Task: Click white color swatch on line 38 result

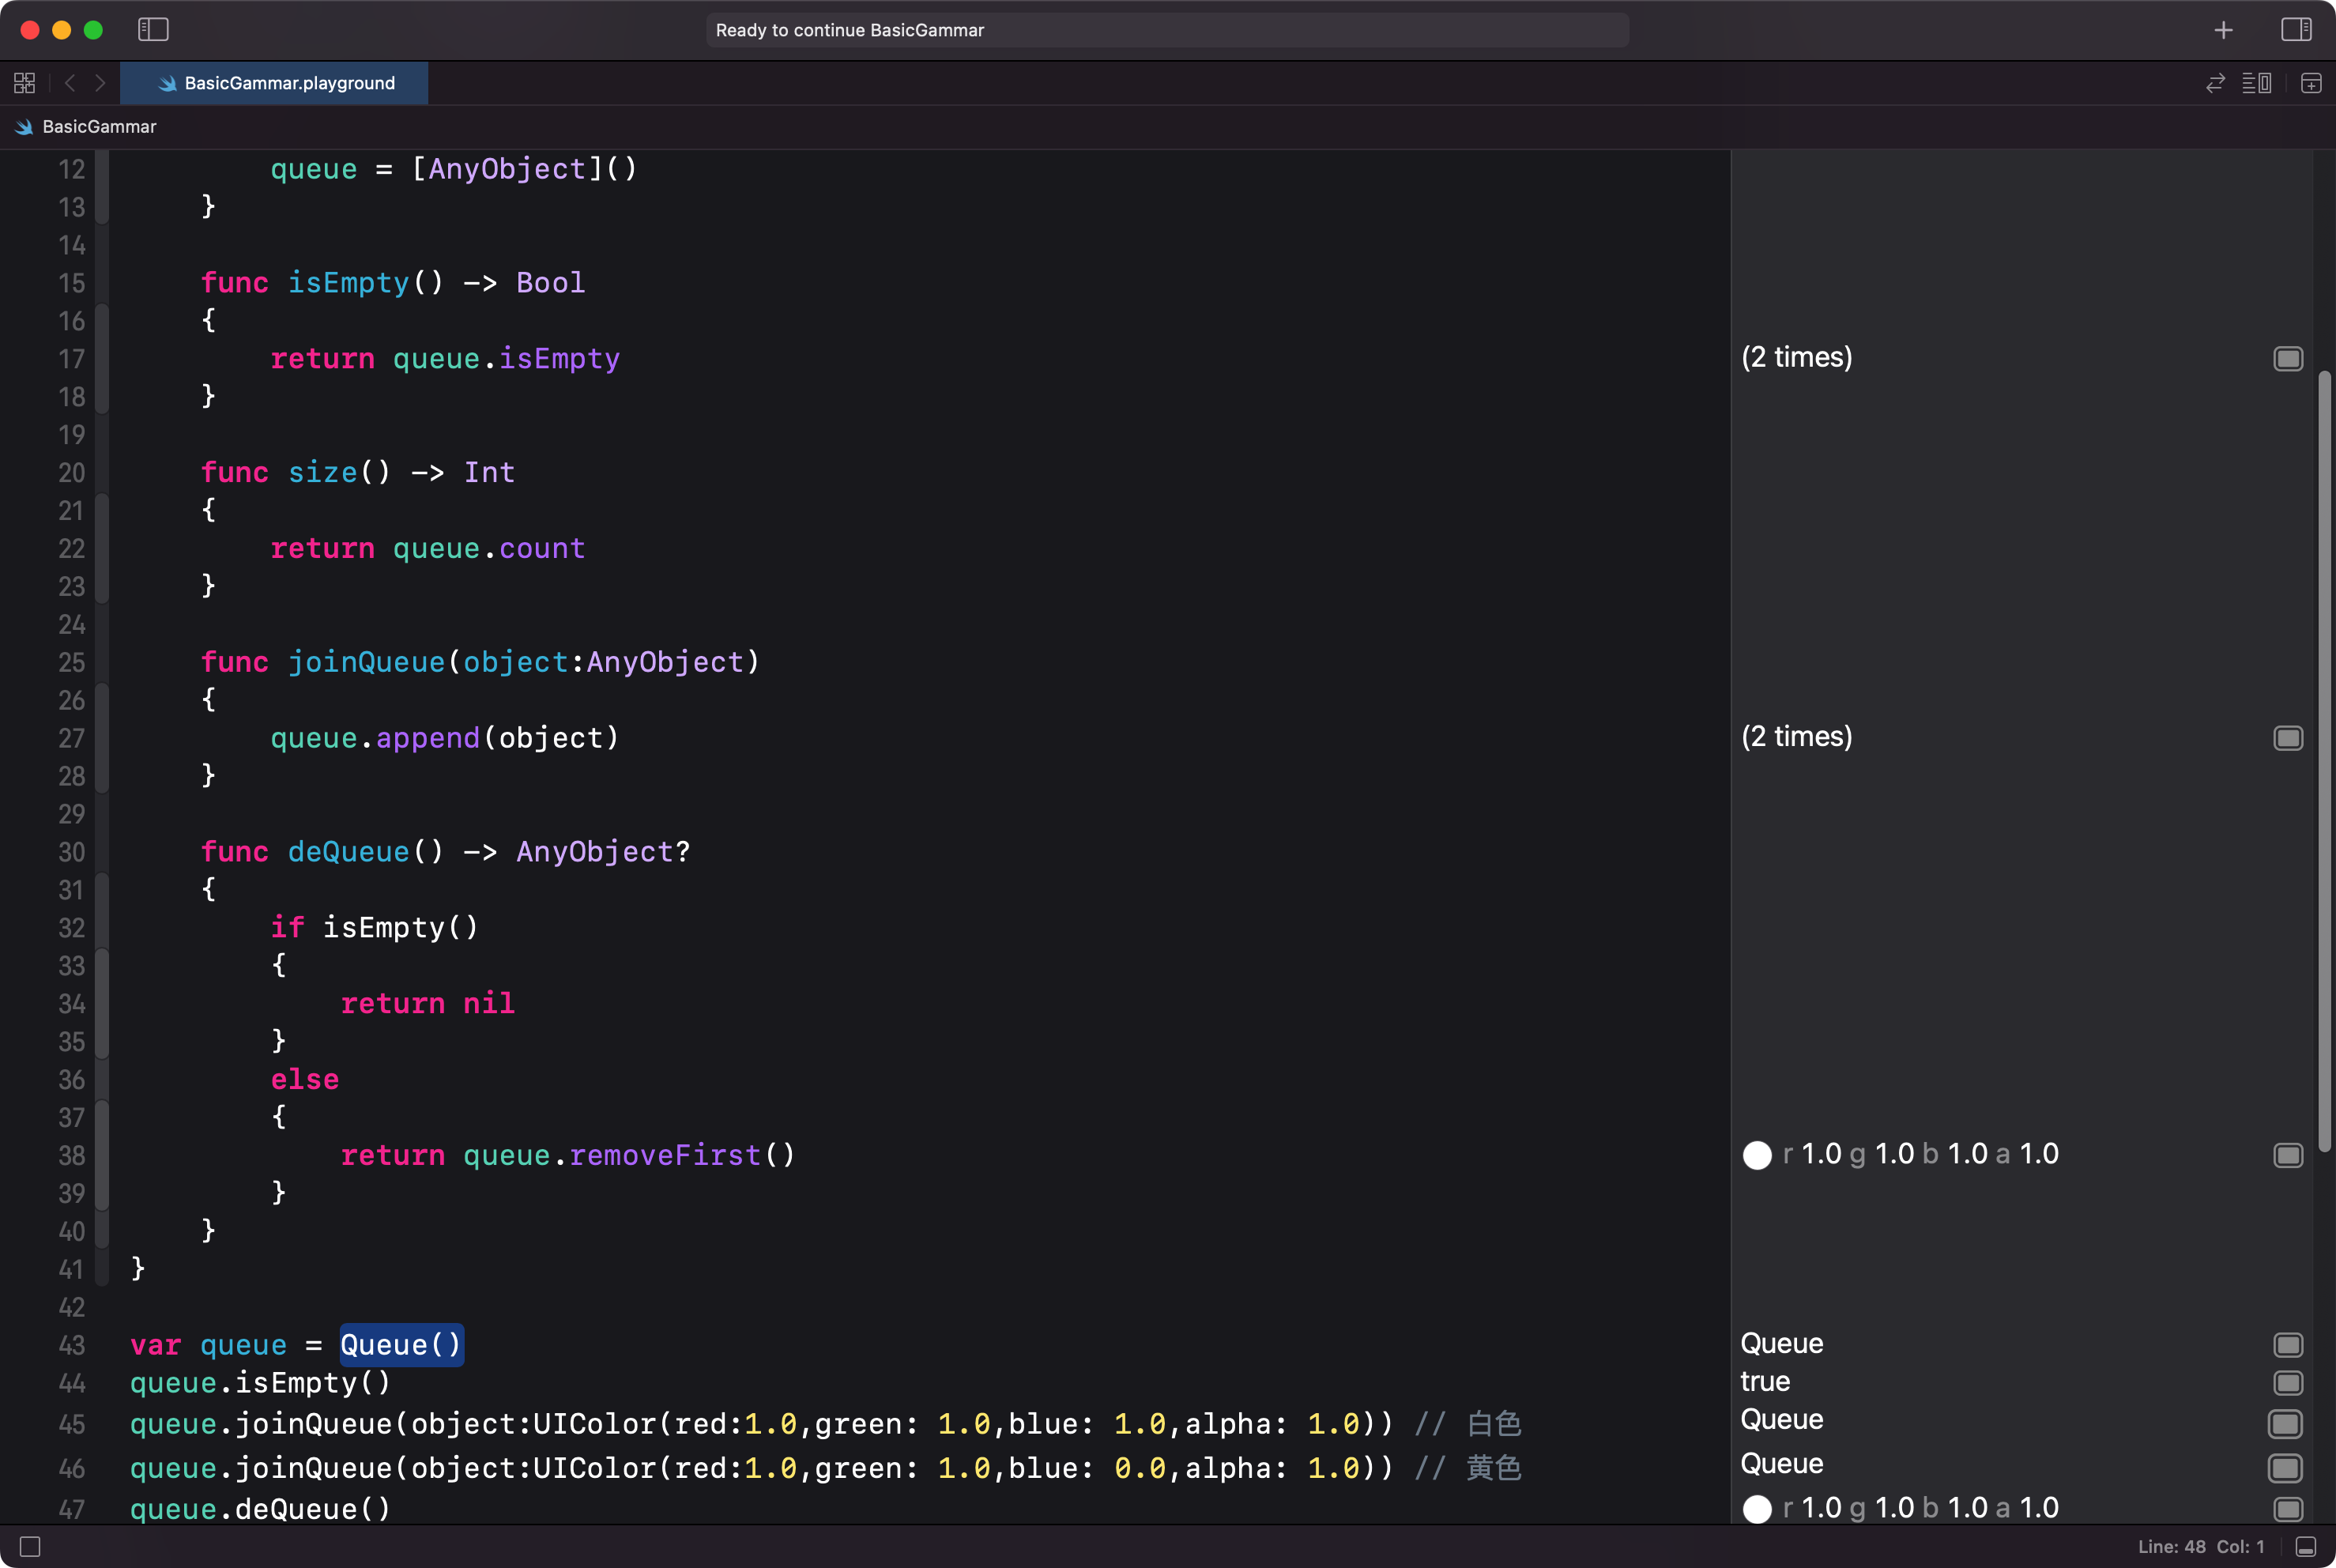Action: click(x=1757, y=1155)
